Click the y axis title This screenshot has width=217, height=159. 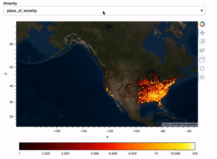pos(5,74)
